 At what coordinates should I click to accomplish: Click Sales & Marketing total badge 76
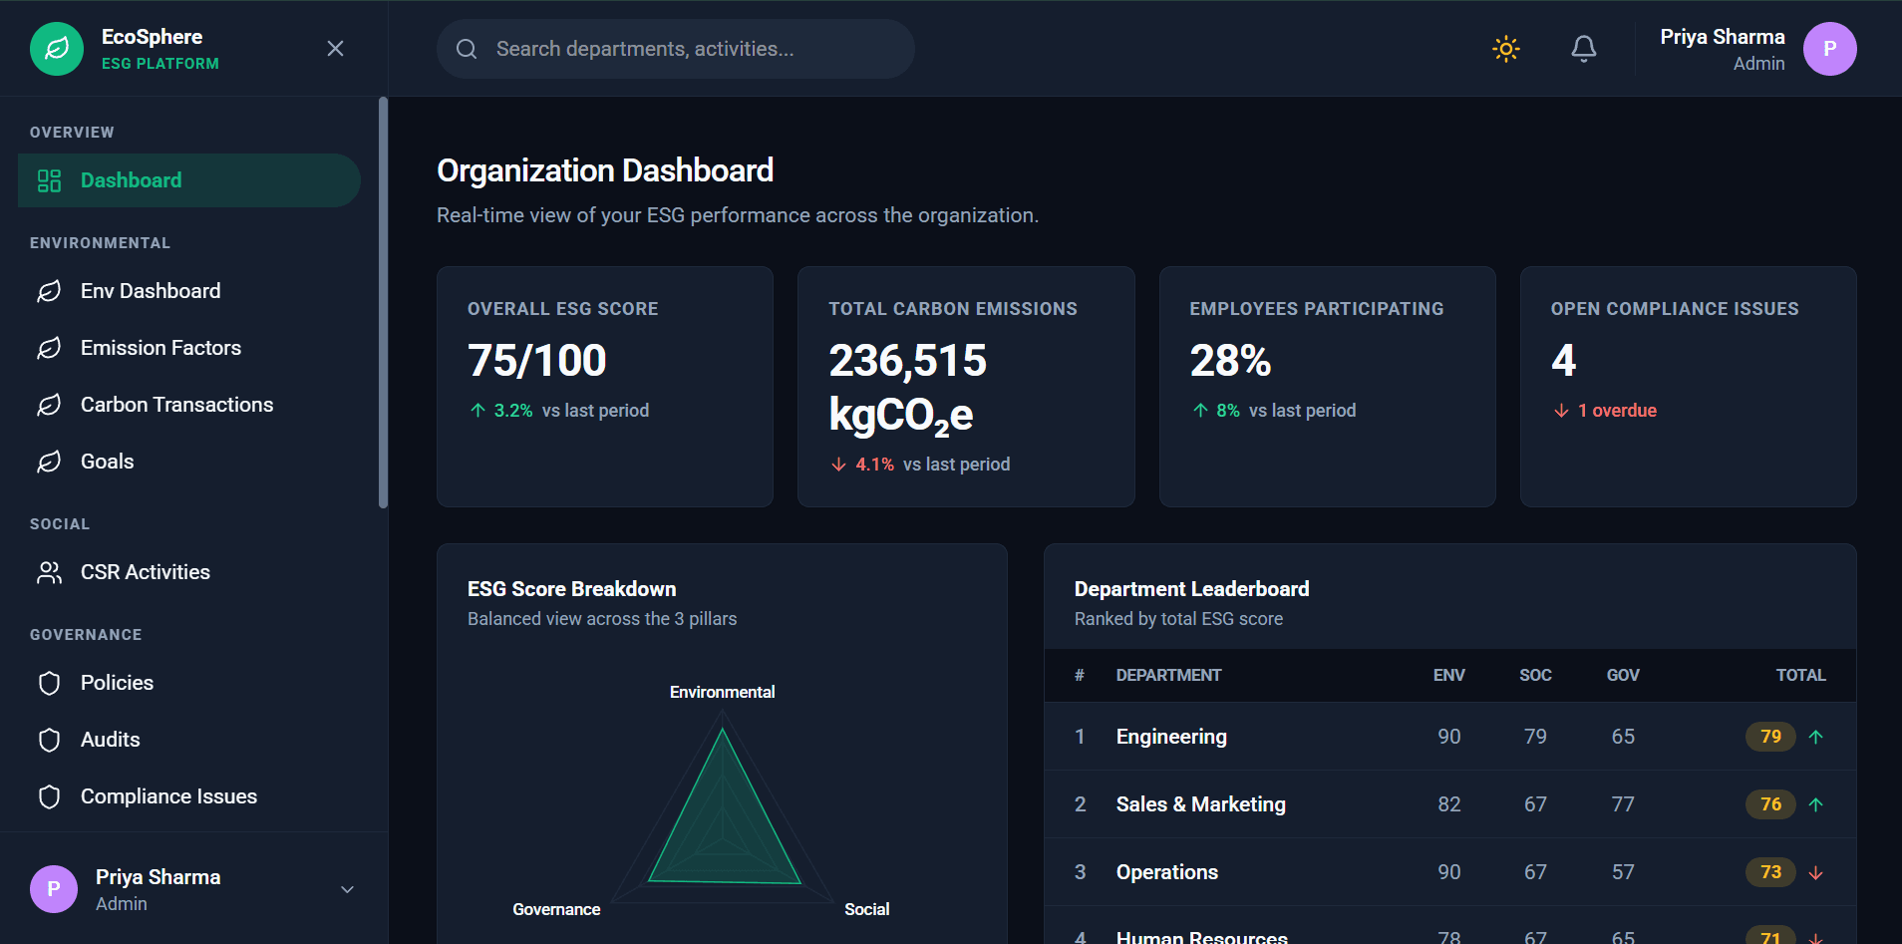point(1770,804)
